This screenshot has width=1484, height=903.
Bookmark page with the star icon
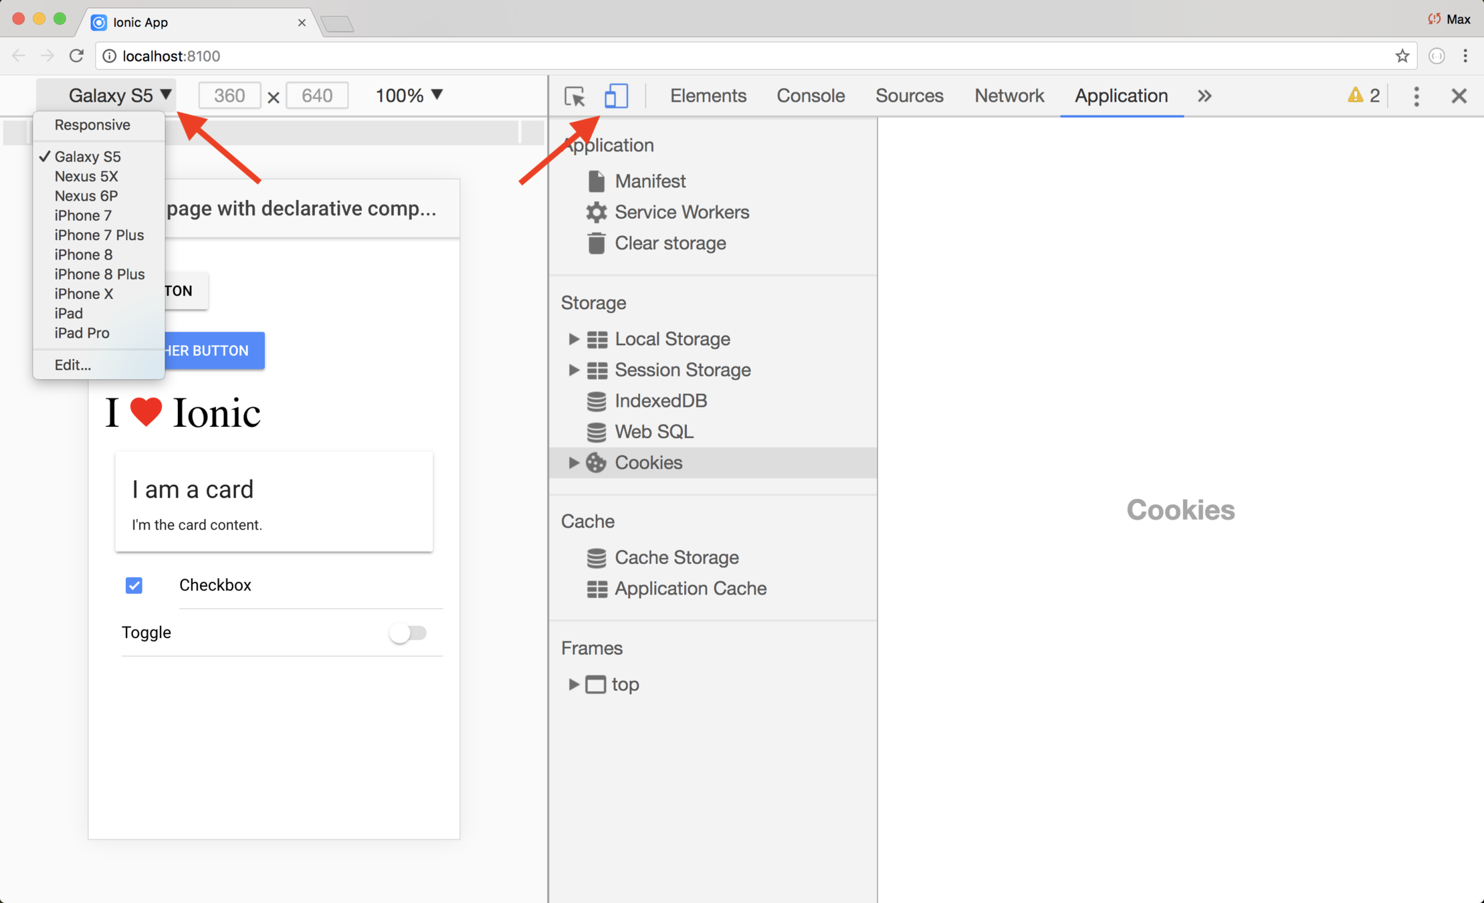pyautogui.click(x=1402, y=56)
